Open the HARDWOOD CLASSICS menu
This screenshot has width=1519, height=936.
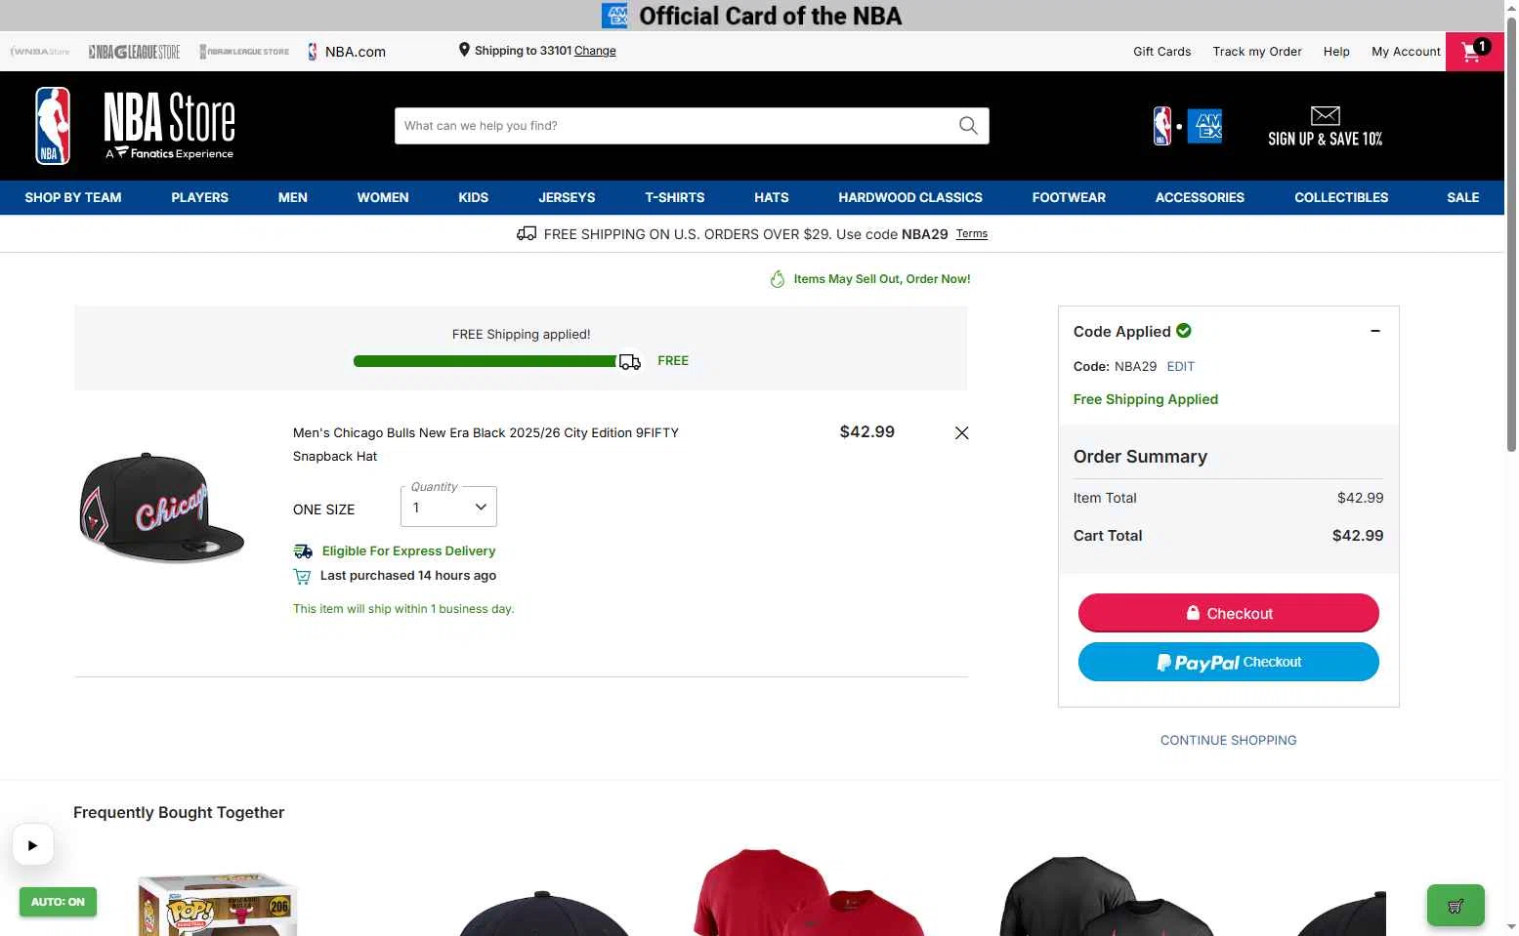pyautogui.click(x=910, y=197)
